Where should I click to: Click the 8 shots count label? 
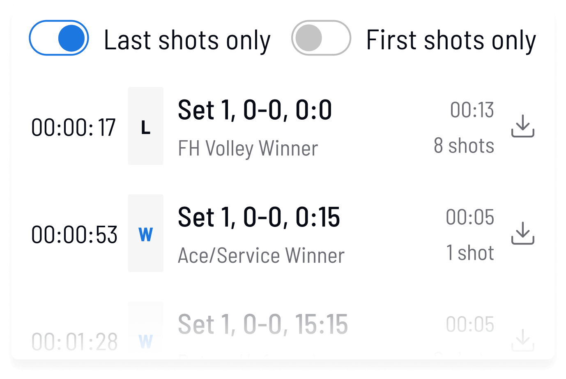pyautogui.click(x=464, y=146)
